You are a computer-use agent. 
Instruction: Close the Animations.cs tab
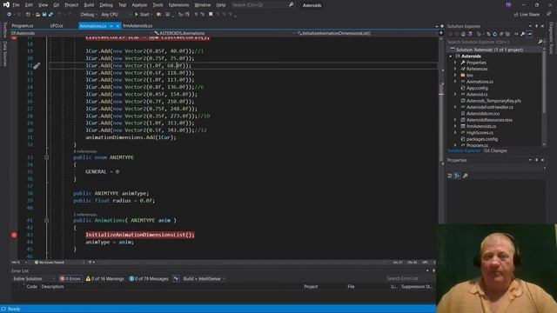(x=117, y=26)
